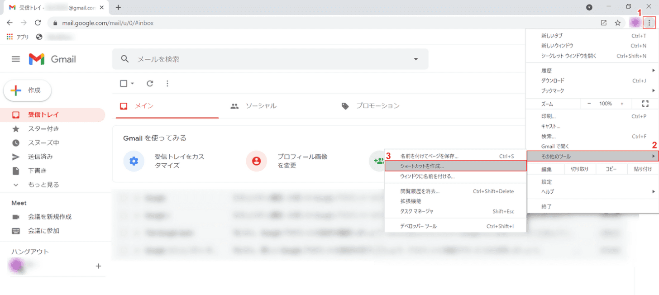Choose 検索... from Chrome menu
The image size is (659, 295).
click(x=592, y=136)
